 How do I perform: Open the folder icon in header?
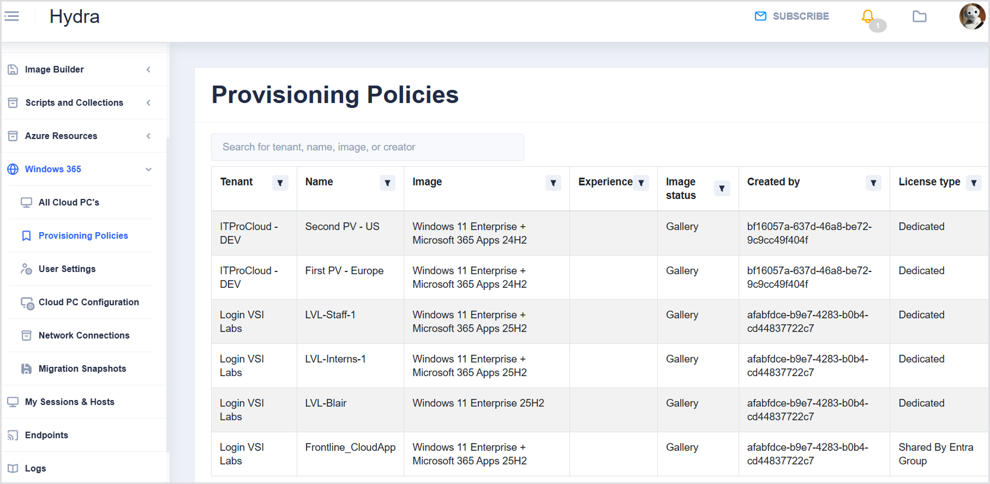point(920,16)
